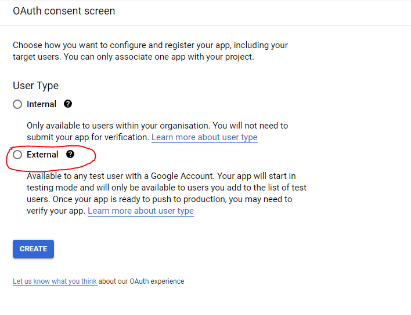
Task: Open the help icon next to Internal
Action: [68, 104]
